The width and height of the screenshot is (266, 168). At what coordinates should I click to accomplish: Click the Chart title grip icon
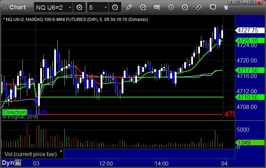(x=5, y=7)
